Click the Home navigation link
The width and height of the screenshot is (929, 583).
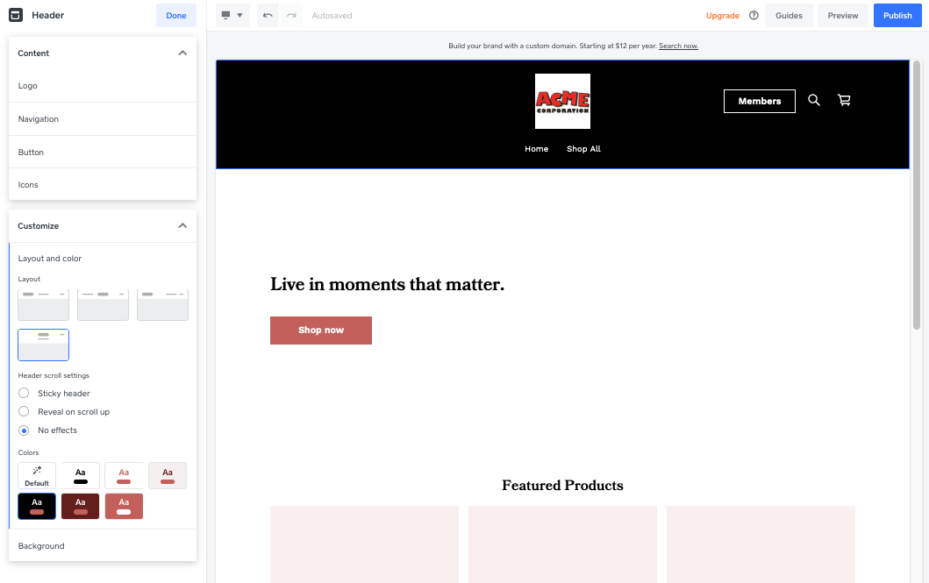click(536, 148)
